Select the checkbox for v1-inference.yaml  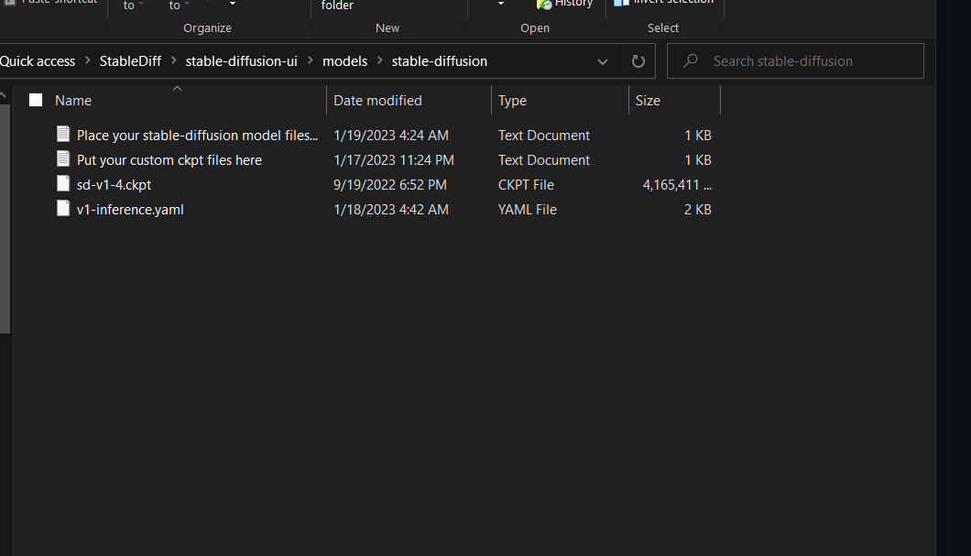35,209
